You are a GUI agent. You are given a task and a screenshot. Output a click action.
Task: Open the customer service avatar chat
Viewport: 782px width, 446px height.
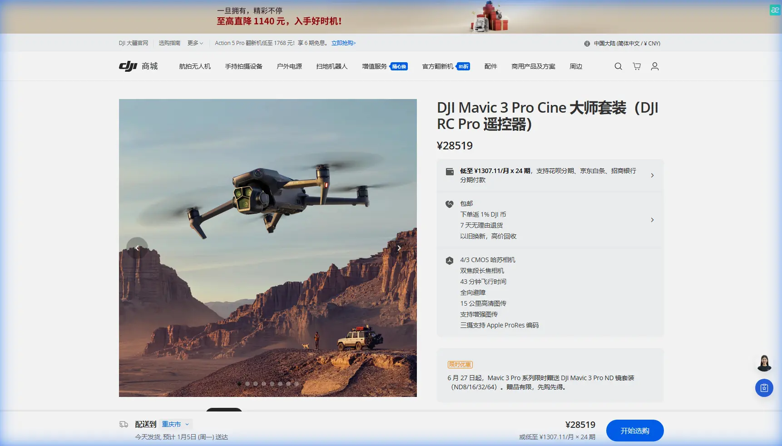point(764,363)
